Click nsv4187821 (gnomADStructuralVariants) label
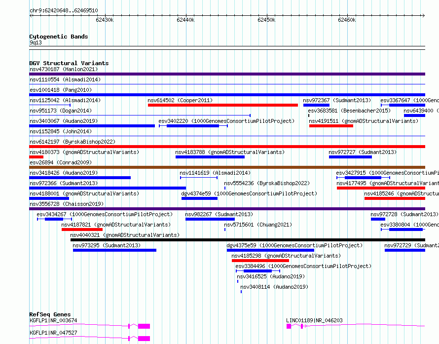Screen dimensions: 439x344 (x=116, y=225)
